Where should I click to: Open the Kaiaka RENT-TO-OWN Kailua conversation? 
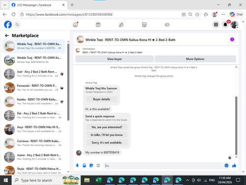click(34, 102)
